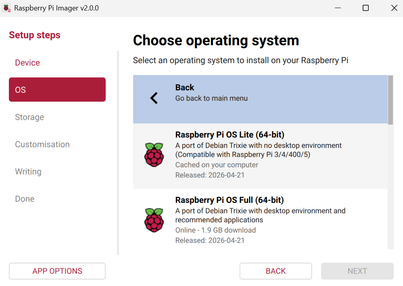Click the back chevron arrow icon
The image size is (403, 286).
(154, 98)
